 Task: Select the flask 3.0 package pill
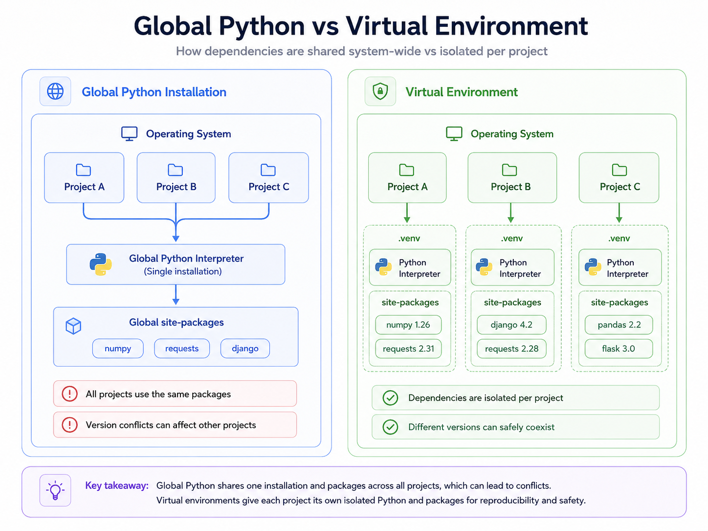pyautogui.click(x=619, y=349)
